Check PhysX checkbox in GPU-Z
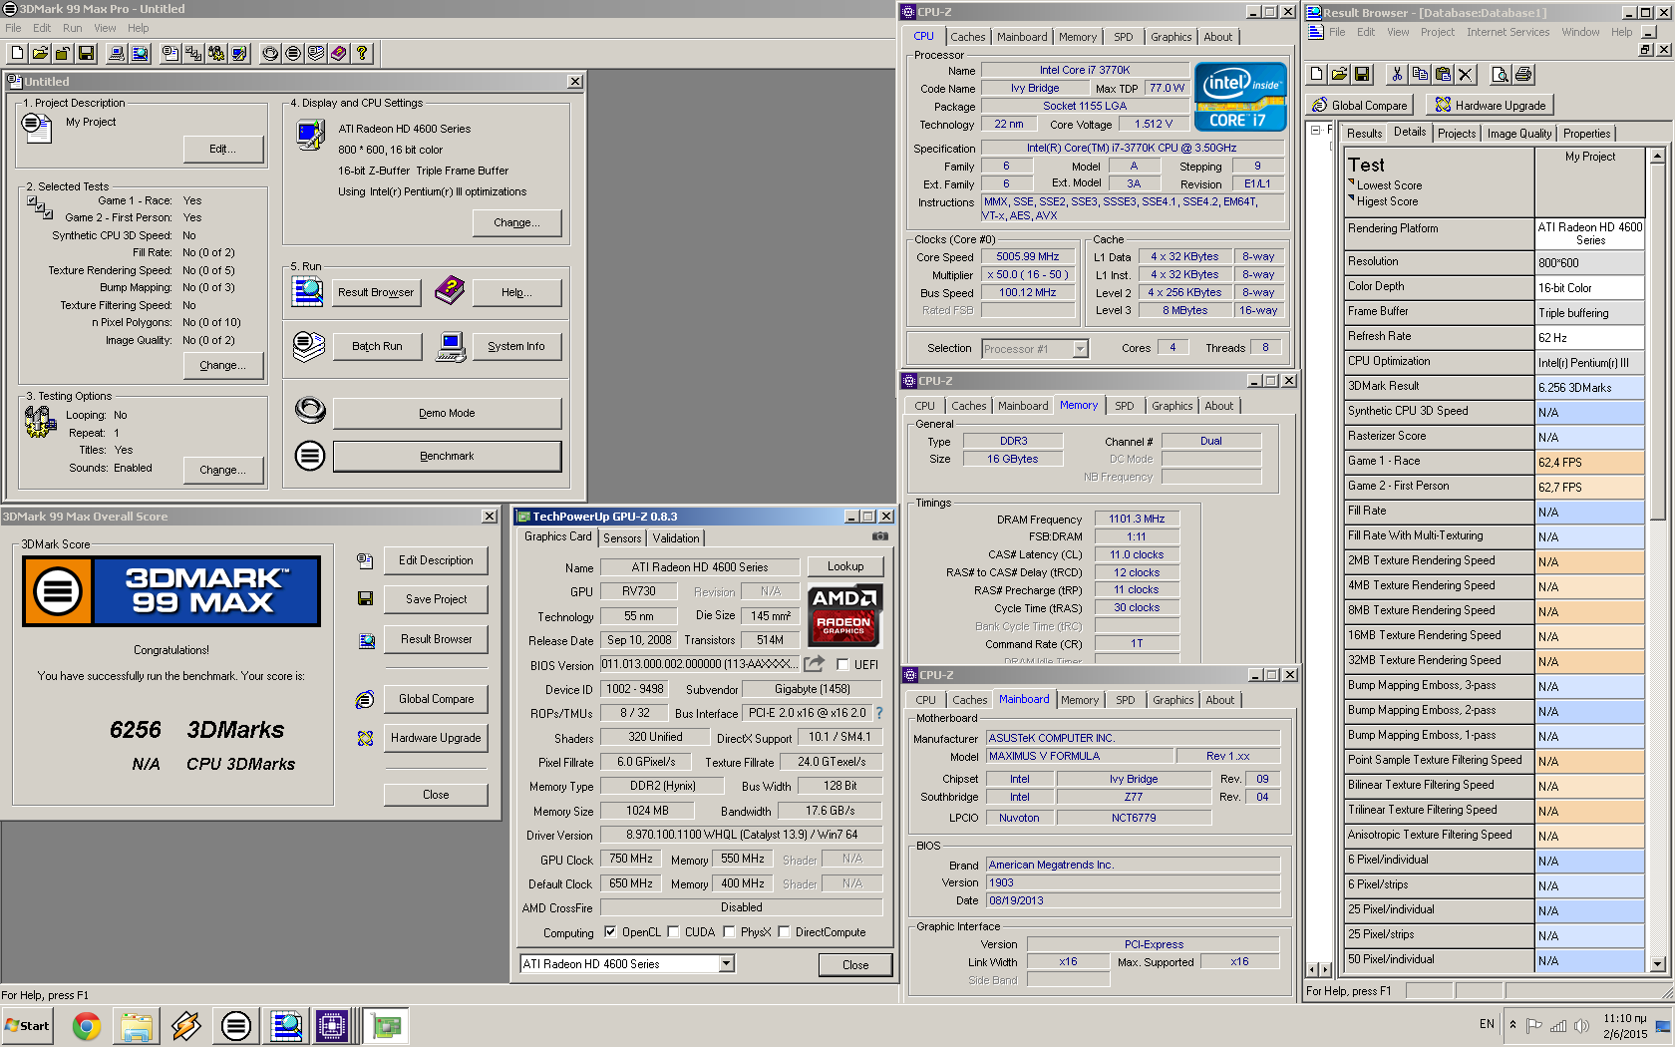The height and width of the screenshot is (1047, 1675). 729,932
